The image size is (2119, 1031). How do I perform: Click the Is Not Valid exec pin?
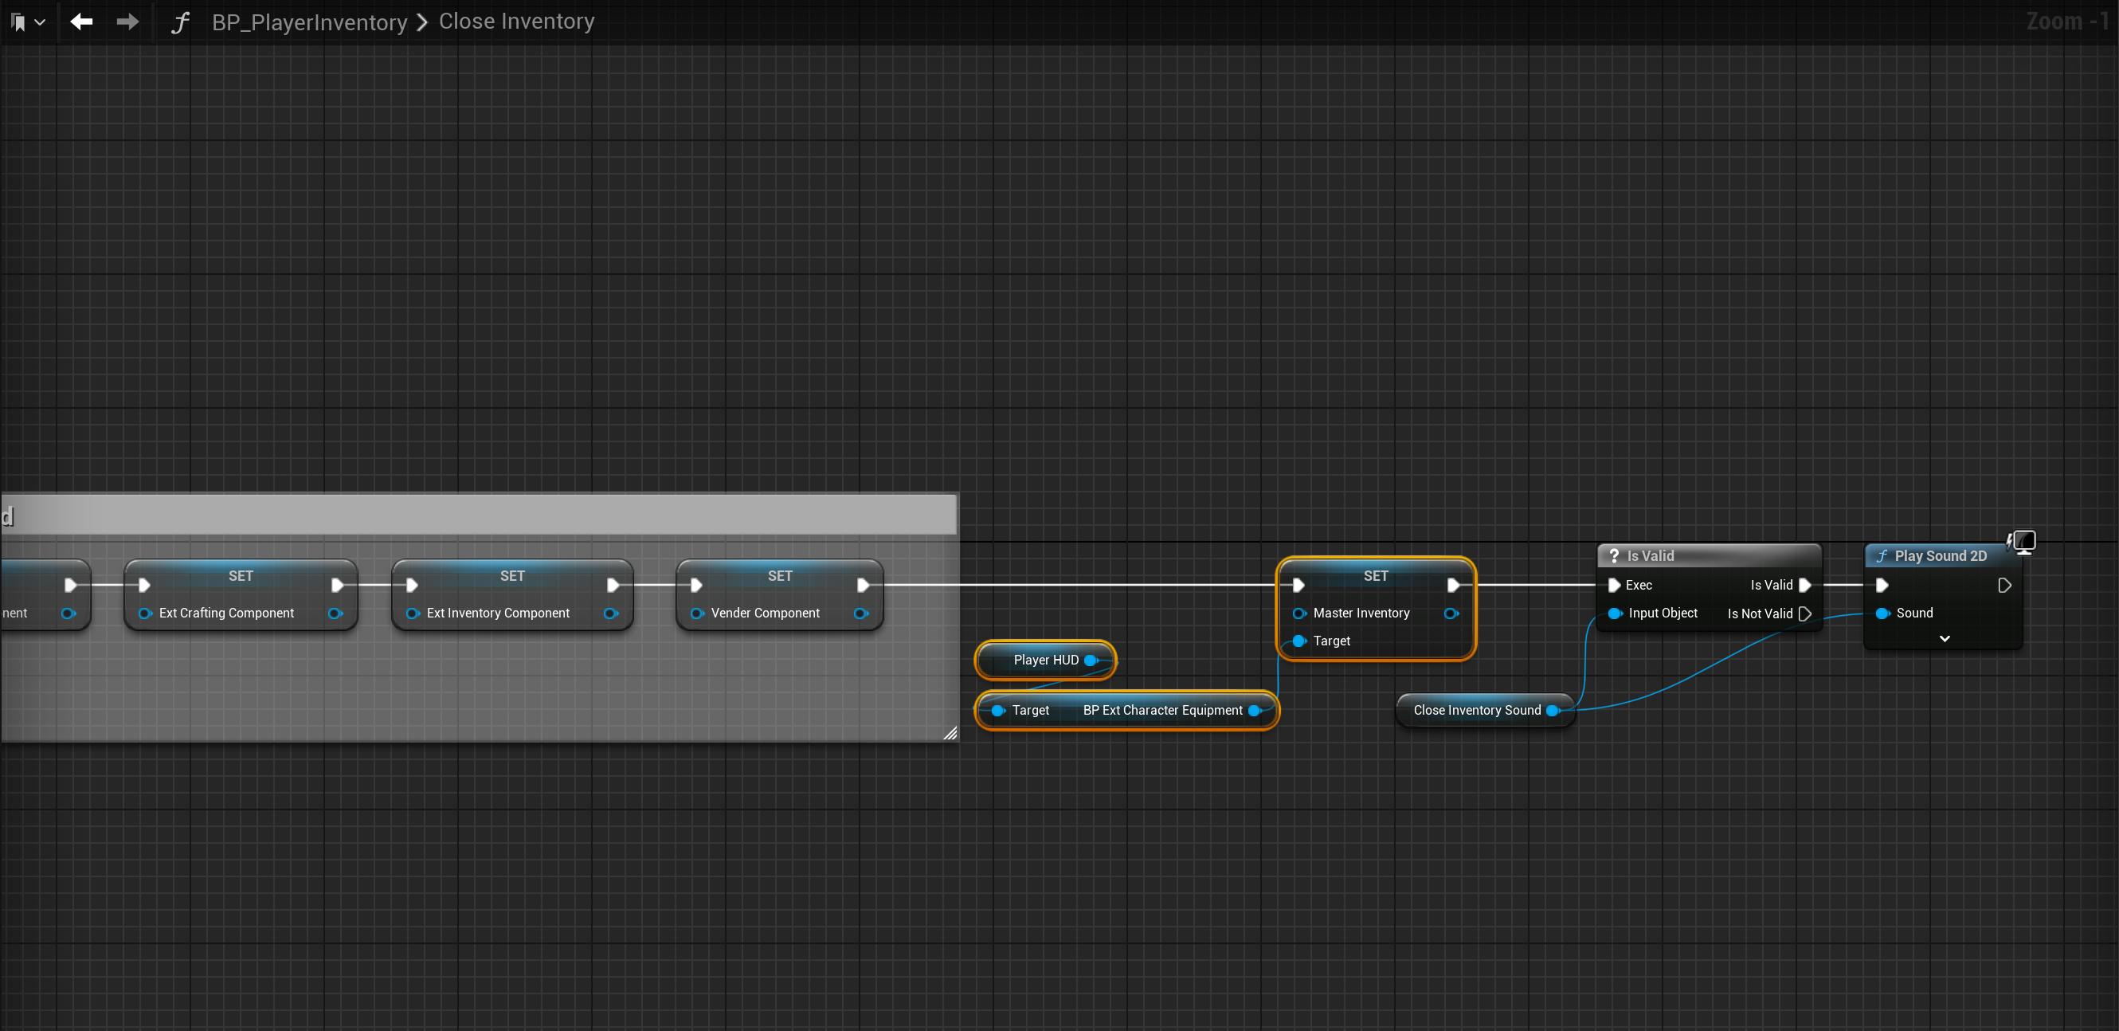pyautogui.click(x=1805, y=614)
